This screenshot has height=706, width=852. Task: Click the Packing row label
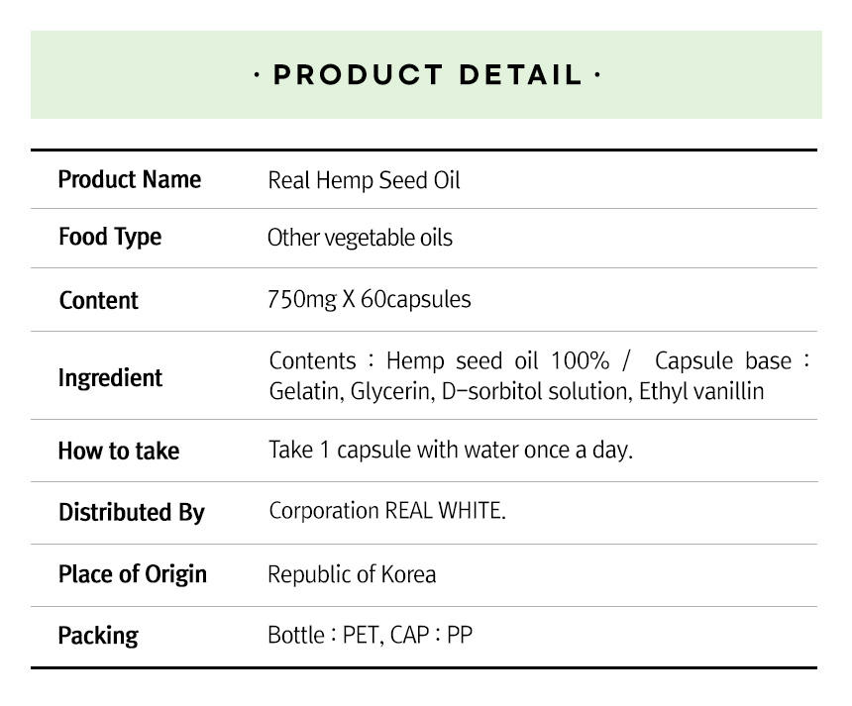(98, 636)
